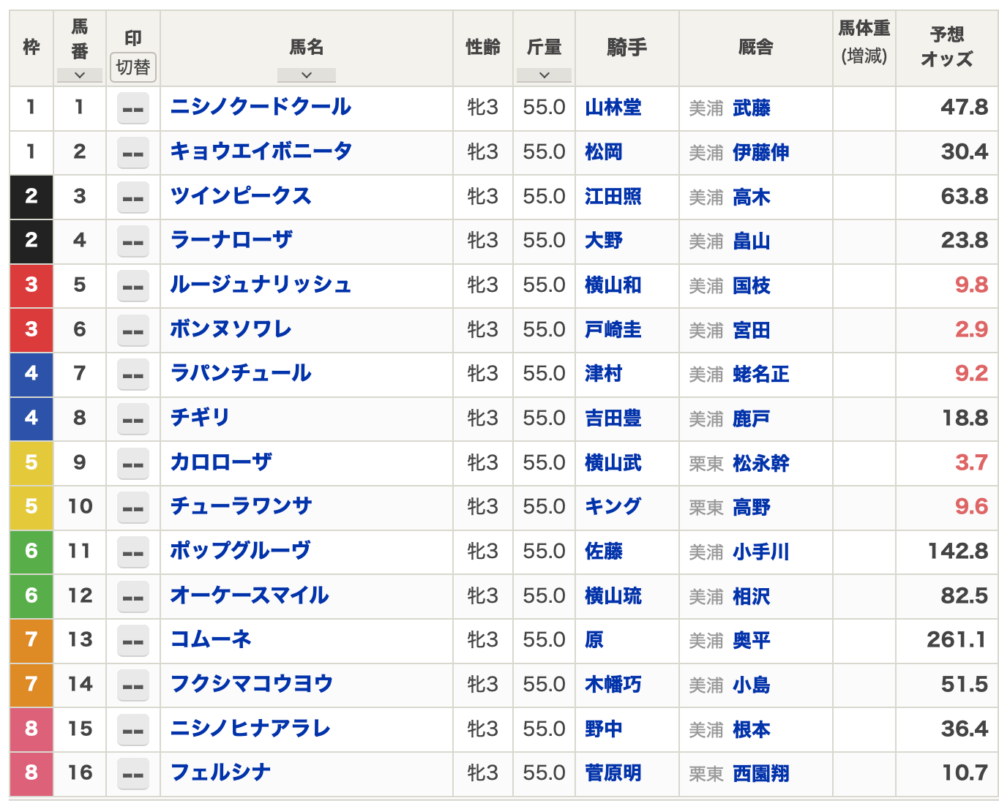
Task: Expand the 馬名 sort dropdown arrow
Action: 306,75
